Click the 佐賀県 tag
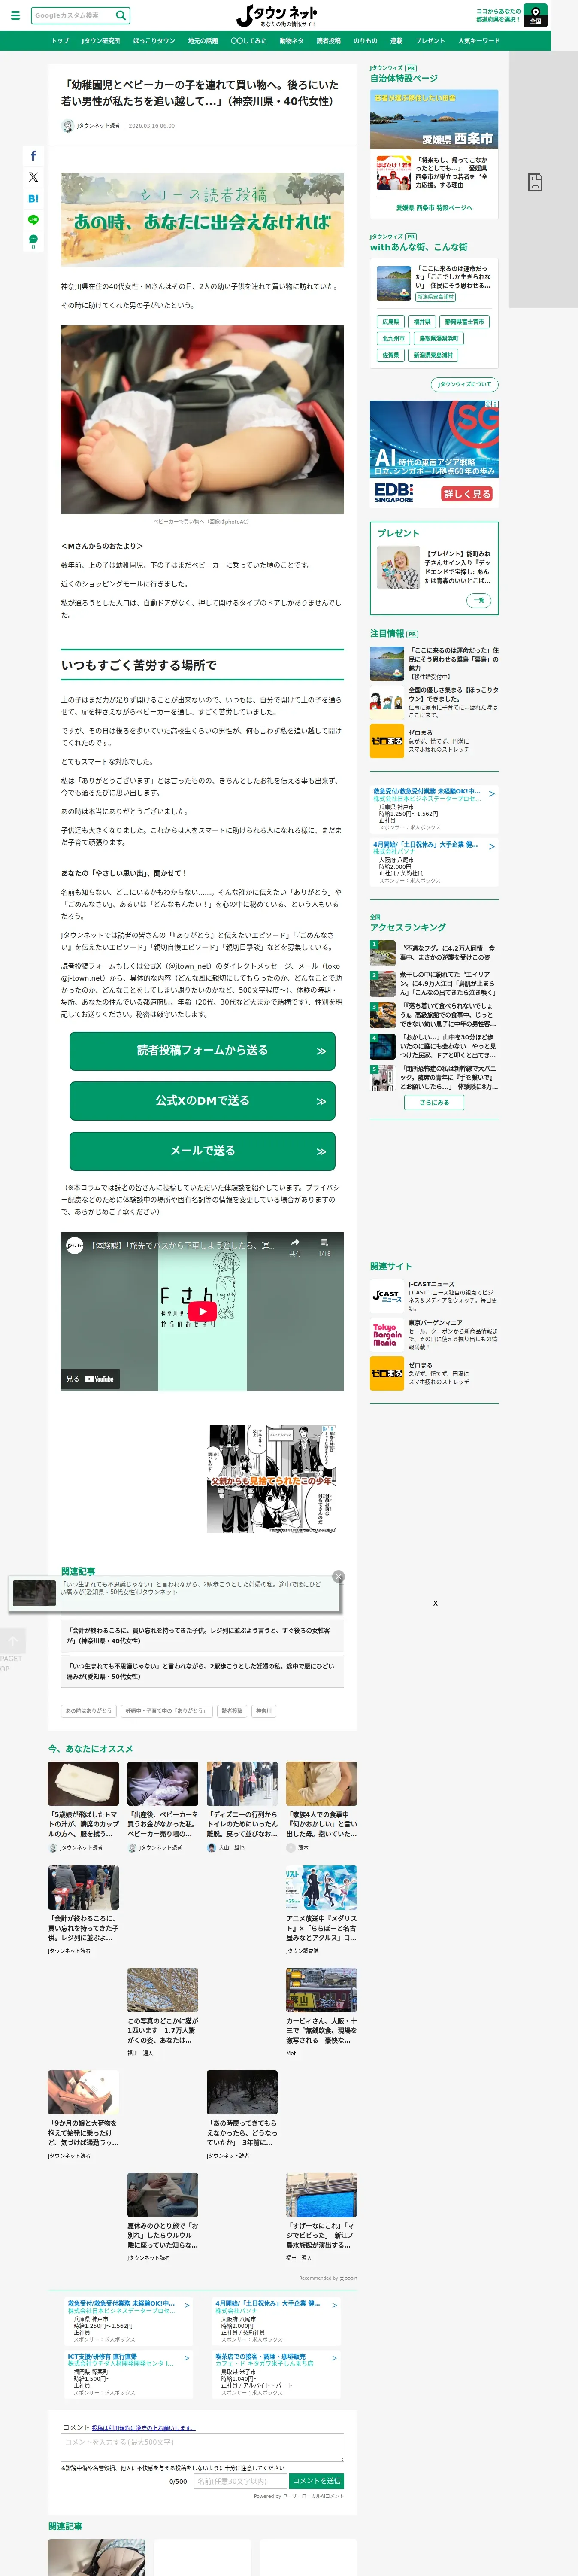The height and width of the screenshot is (2576, 578). (x=391, y=355)
